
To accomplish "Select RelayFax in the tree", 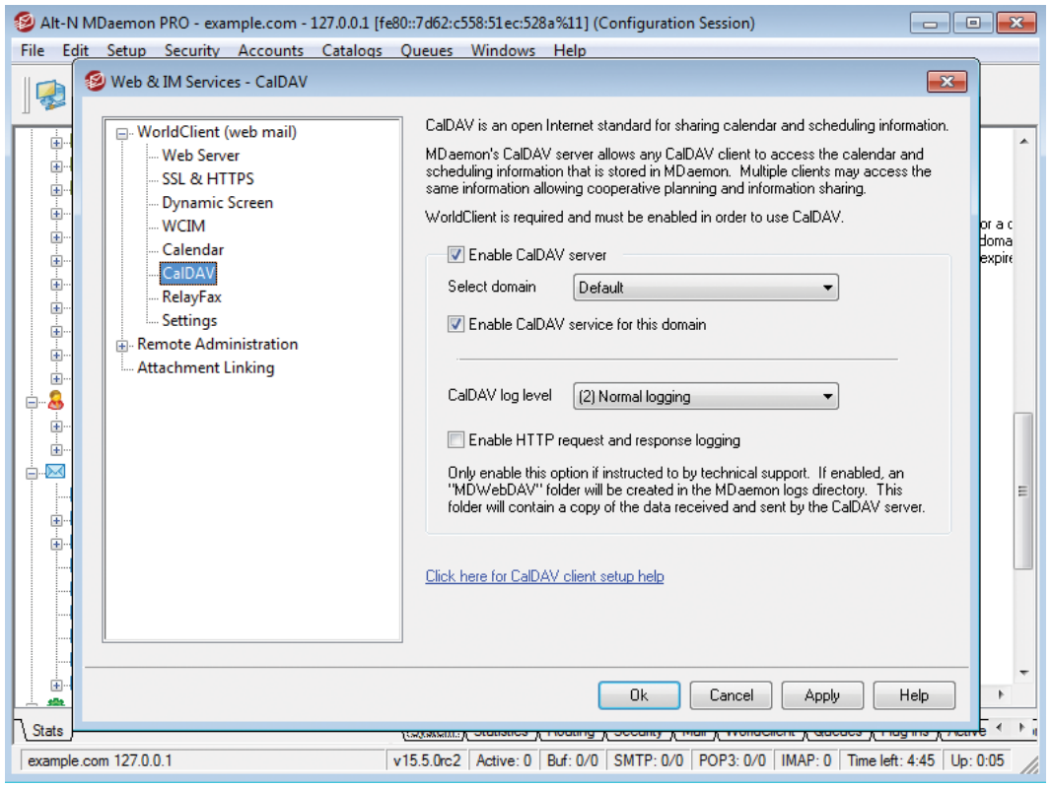I will click(191, 296).
